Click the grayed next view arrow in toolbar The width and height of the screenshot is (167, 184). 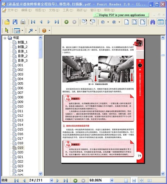click(x=74, y=22)
